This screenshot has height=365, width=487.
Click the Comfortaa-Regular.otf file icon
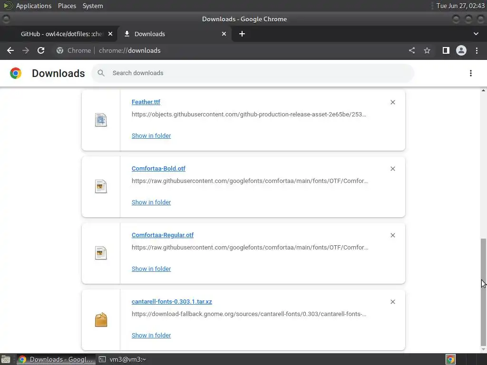101,253
